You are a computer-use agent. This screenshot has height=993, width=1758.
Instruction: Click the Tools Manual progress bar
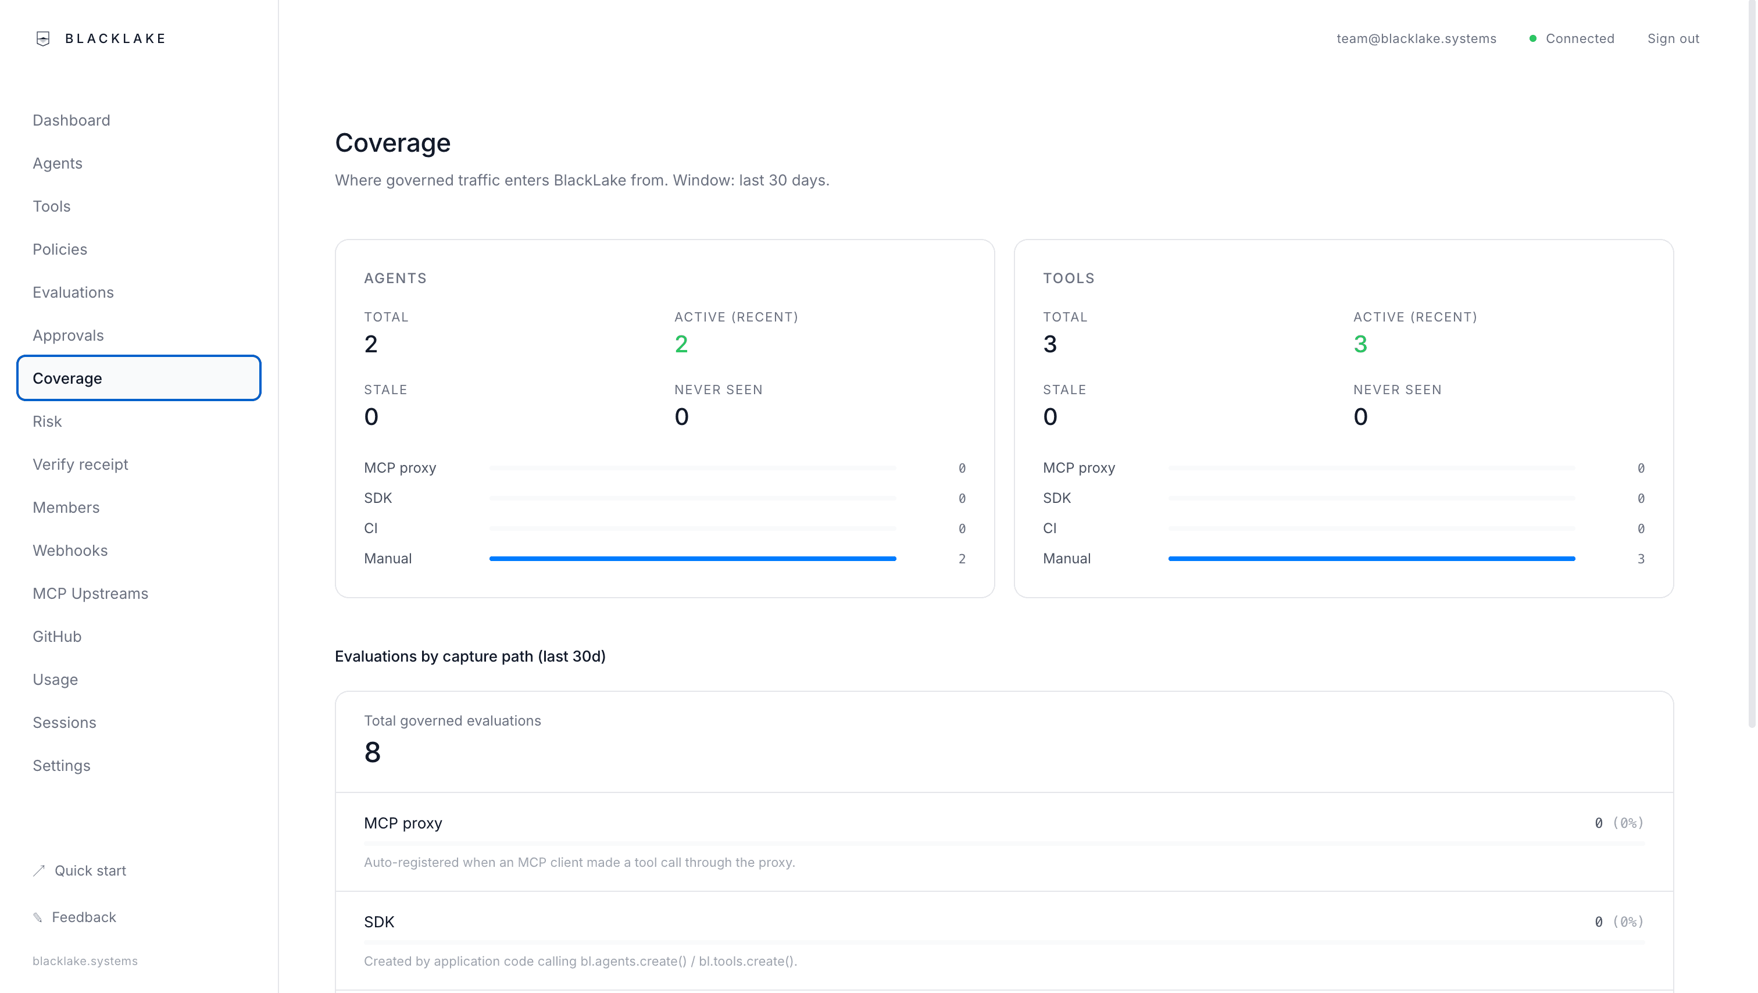1372,559
